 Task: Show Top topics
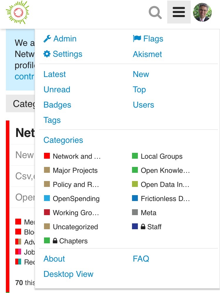(x=139, y=90)
